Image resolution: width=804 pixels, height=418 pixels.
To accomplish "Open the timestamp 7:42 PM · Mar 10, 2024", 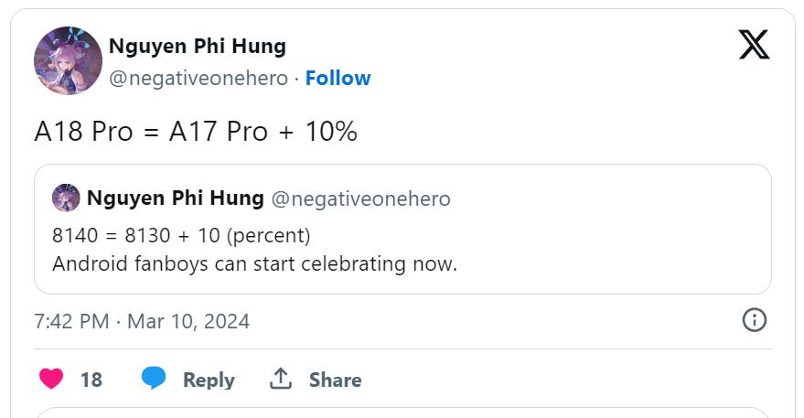I will pyautogui.click(x=142, y=321).
